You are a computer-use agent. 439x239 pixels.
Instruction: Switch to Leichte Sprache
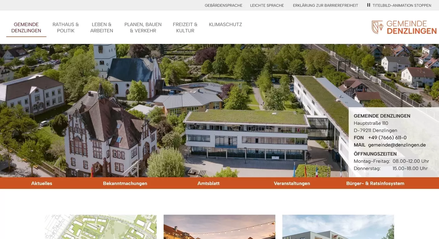[x=267, y=5]
